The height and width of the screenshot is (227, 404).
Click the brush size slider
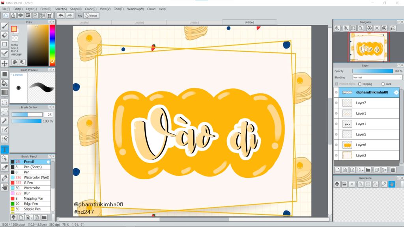(x=27, y=115)
